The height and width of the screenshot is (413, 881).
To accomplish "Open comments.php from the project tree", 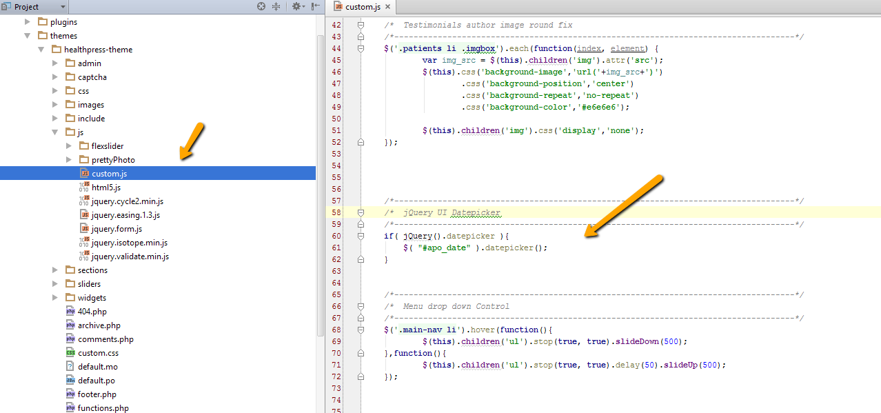I will [106, 339].
